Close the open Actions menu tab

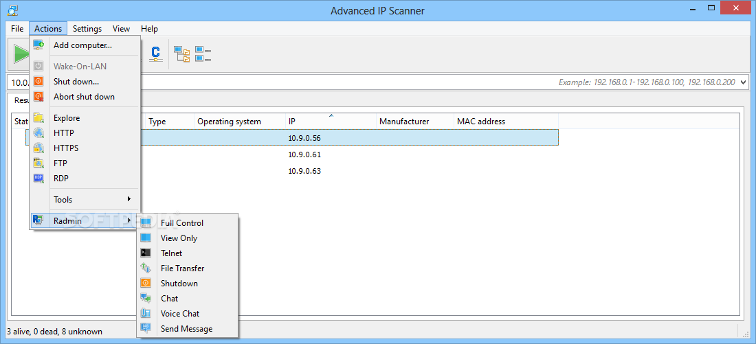click(48, 29)
